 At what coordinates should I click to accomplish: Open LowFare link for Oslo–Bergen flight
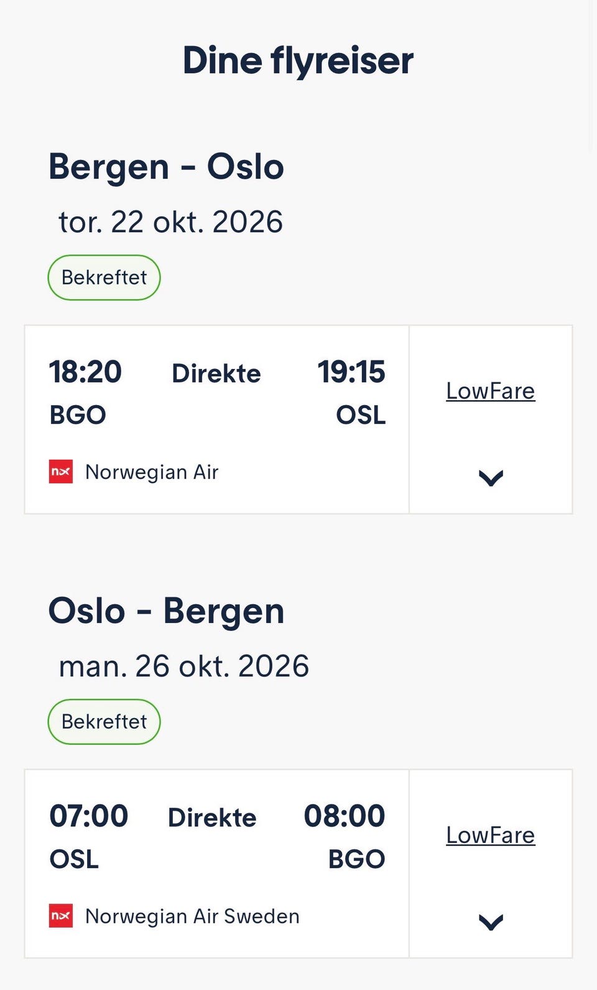(491, 835)
